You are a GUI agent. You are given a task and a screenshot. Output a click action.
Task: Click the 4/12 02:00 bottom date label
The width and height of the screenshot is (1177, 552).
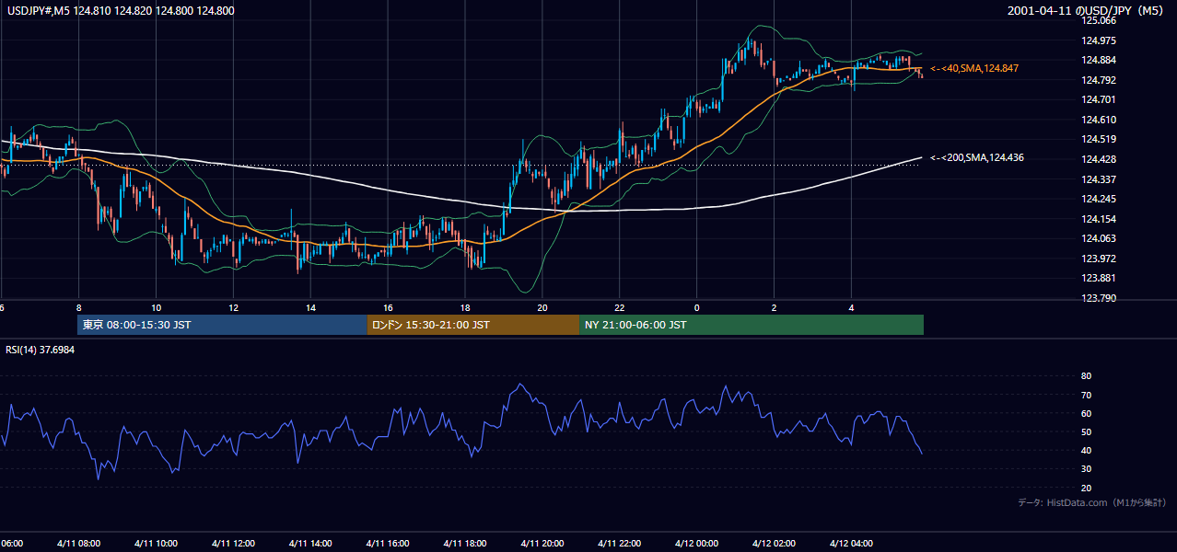pyautogui.click(x=775, y=543)
